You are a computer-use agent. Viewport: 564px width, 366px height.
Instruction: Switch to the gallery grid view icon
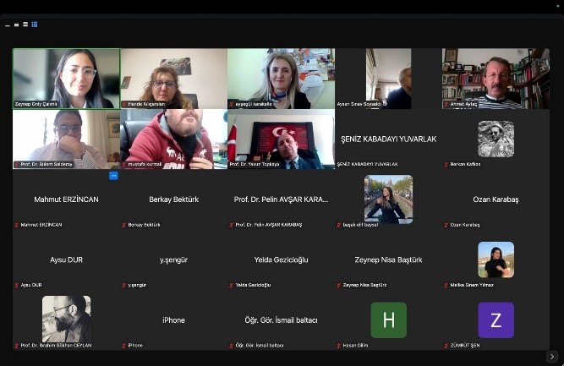point(35,25)
